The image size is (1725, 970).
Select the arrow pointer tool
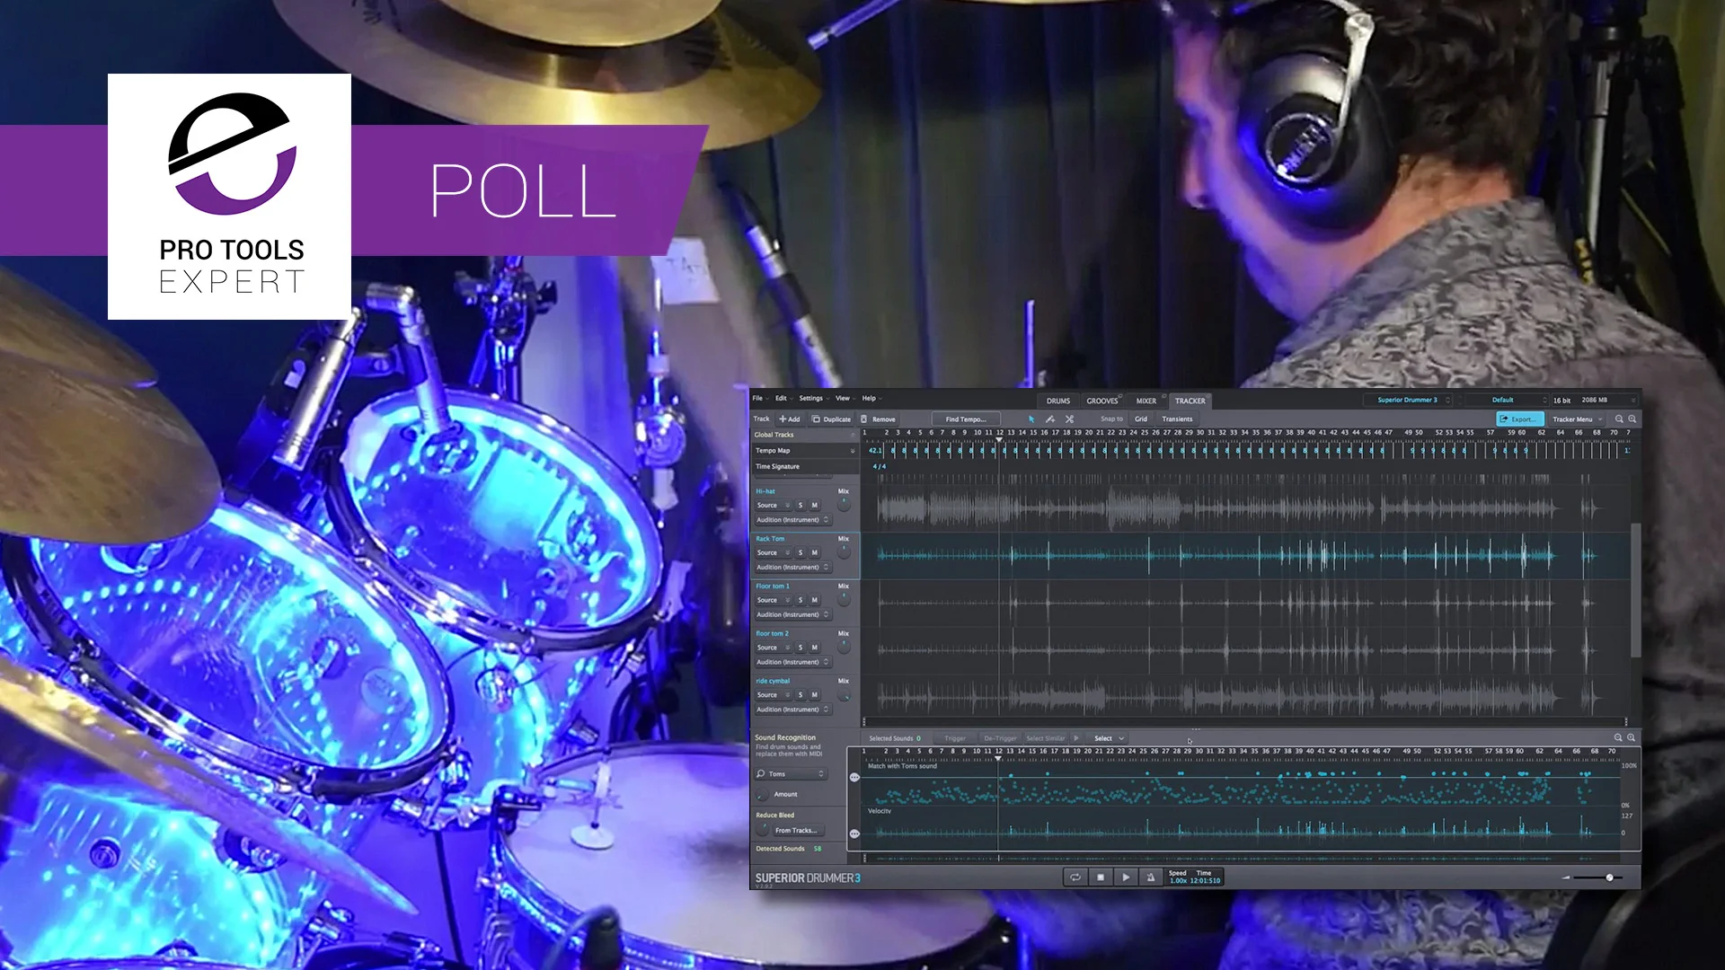(1031, 419)
